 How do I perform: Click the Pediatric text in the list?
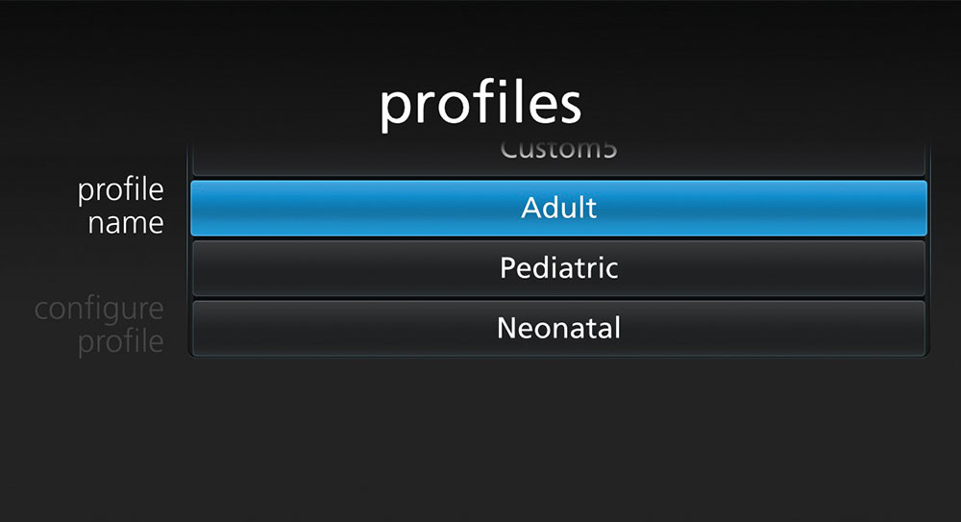[x=558, y=267]
